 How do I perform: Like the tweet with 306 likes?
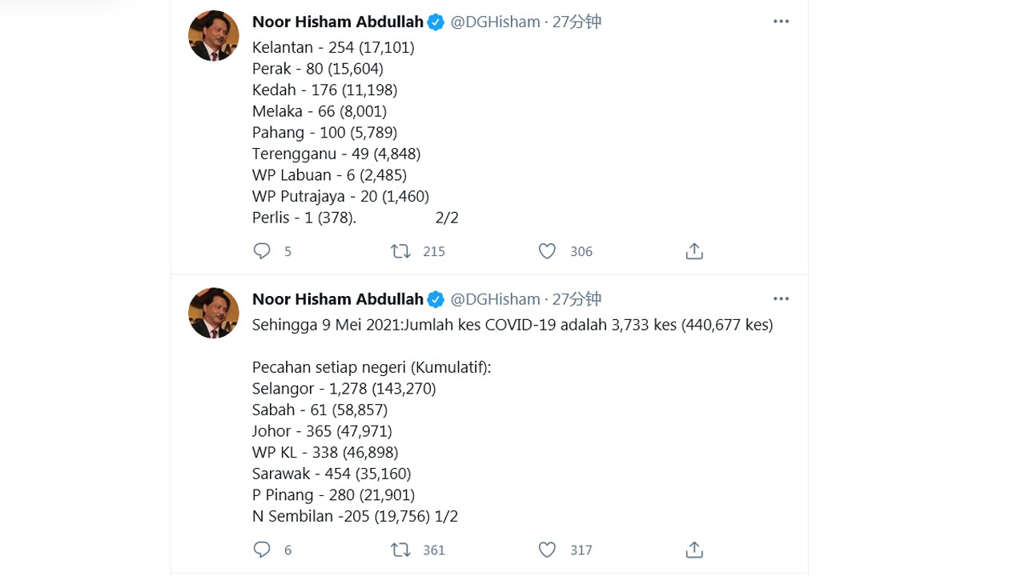point(547,251)
